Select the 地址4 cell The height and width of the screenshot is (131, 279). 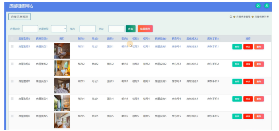tap(95, 99)
